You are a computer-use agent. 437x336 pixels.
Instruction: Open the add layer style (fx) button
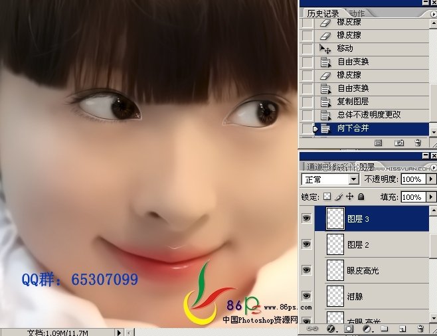click(x=331, y=329)
